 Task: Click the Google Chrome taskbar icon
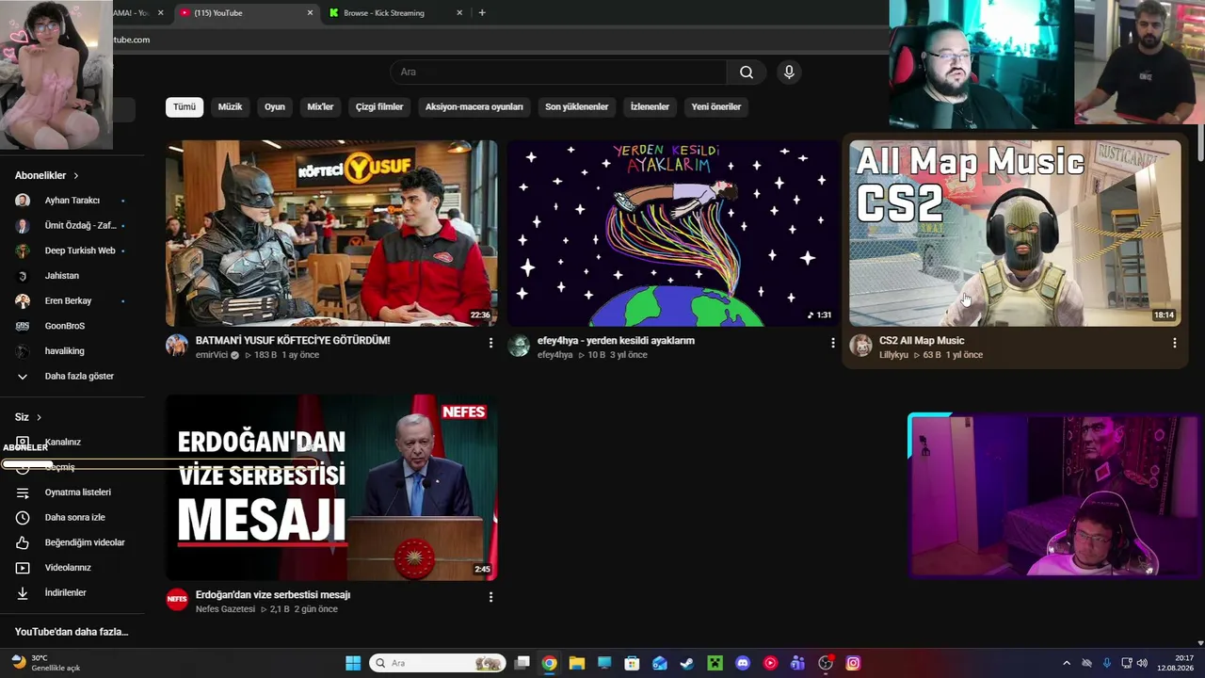550,663
